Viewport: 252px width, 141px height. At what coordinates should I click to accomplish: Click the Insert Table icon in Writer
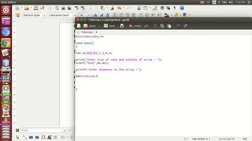(x=145, y=8)
